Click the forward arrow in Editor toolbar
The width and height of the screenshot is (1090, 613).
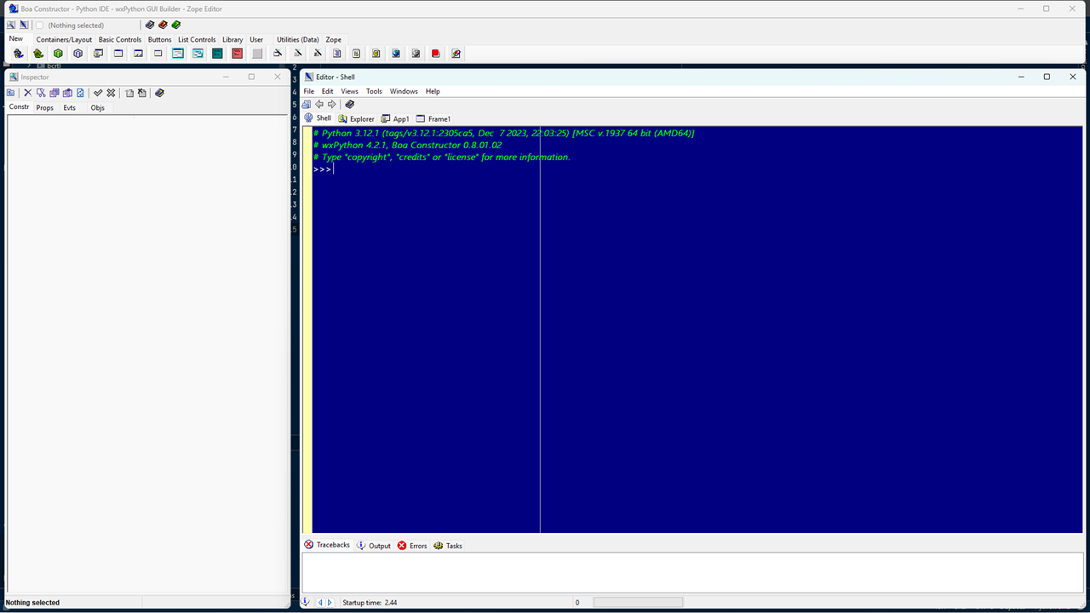[332, 105]
